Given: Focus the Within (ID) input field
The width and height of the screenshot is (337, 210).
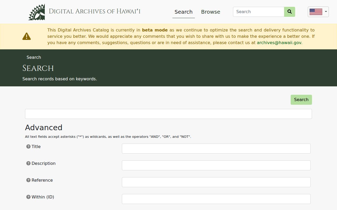Looking at the screenshot, I should point(216,199).
